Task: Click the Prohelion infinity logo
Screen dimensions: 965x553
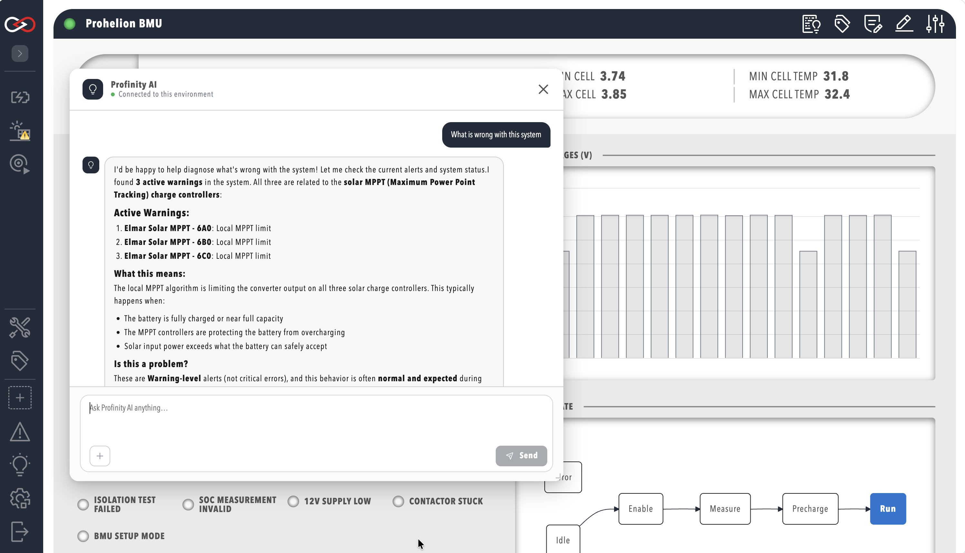Action: [20, 24]
